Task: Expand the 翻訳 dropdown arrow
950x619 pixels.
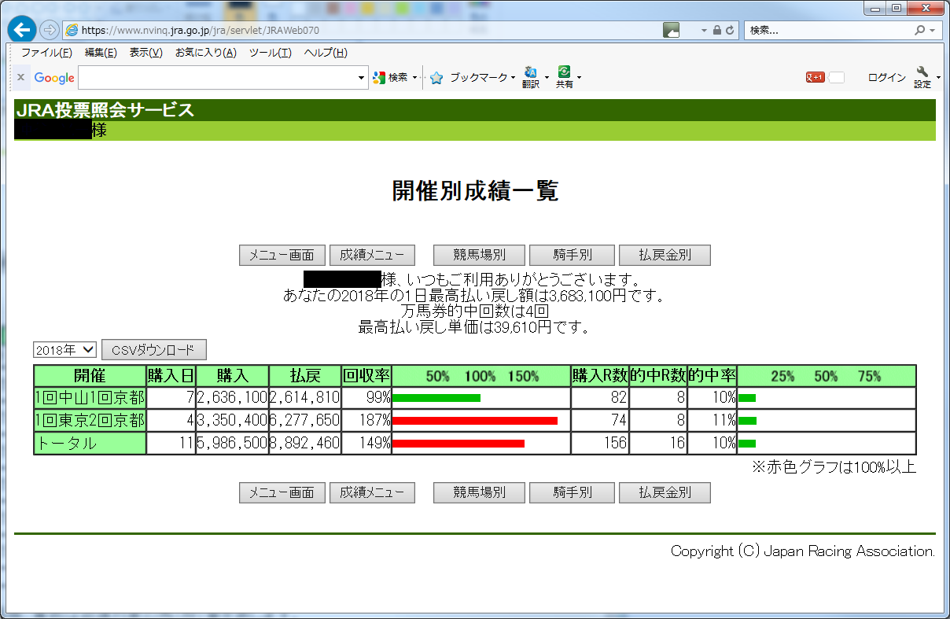Action: [547, 77]
